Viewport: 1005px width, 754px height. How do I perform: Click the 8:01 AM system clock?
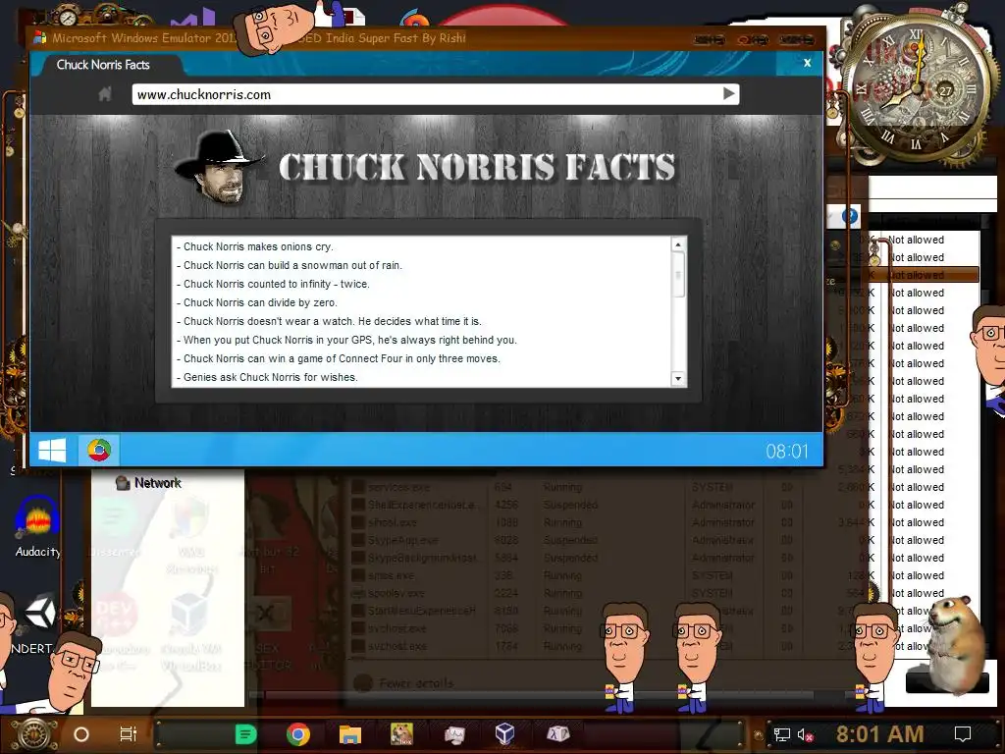click(880, 734)
